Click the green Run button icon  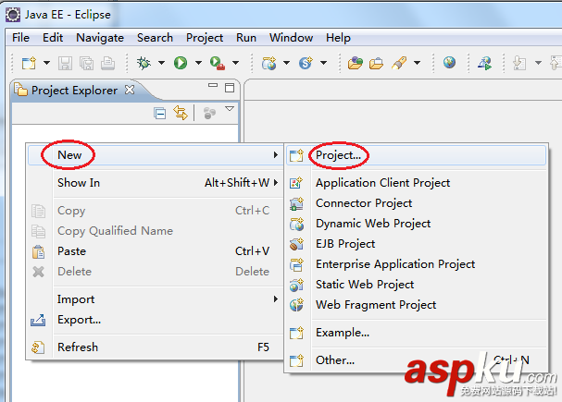coord(181,63)
